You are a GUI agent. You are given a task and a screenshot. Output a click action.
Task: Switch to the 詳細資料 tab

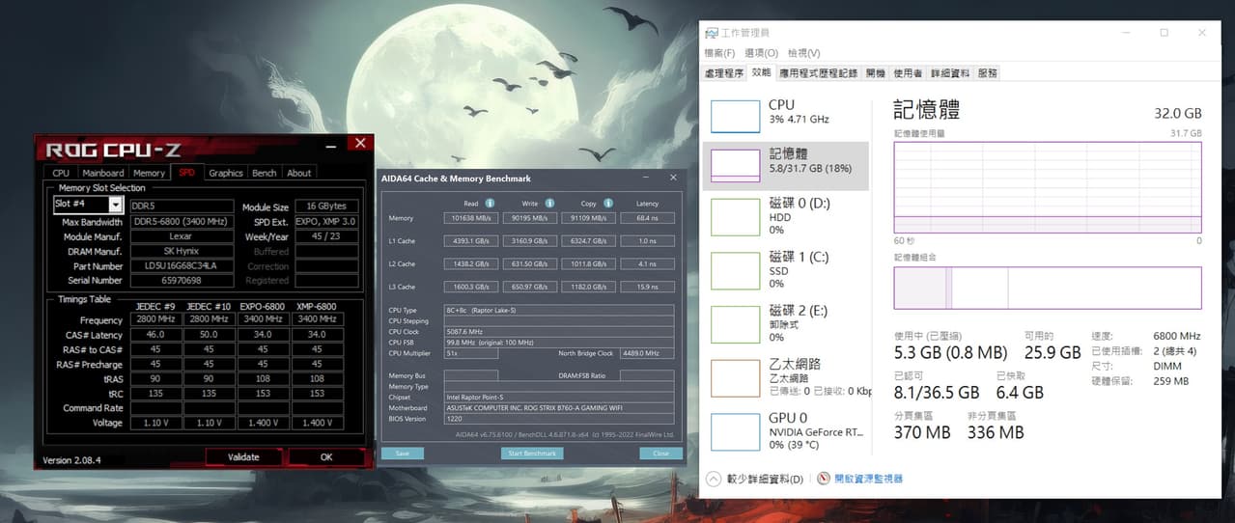pos(949,73)
